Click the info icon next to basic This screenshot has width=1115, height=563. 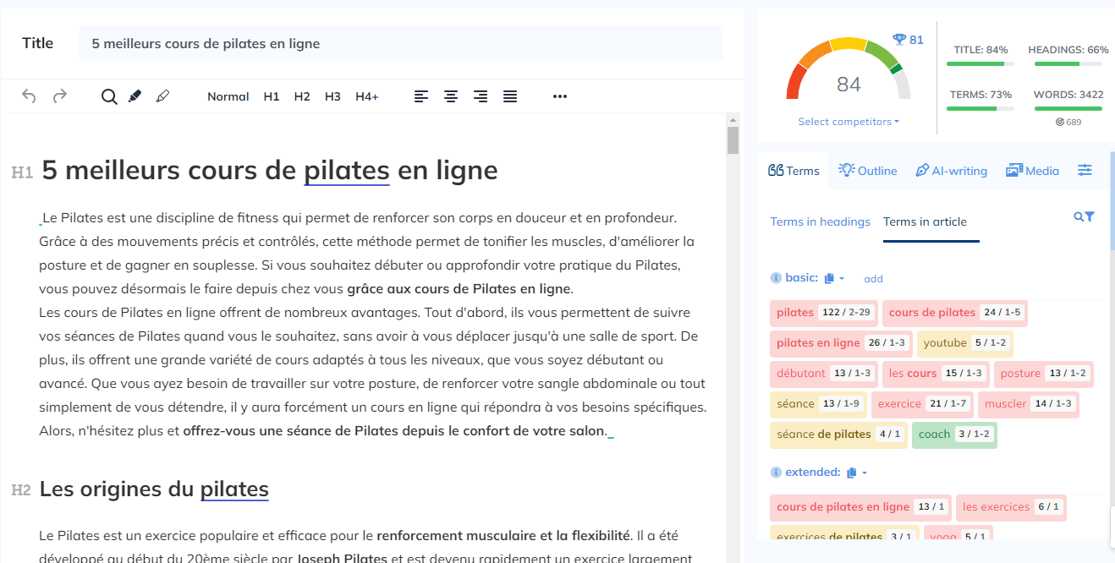[776, 278]
